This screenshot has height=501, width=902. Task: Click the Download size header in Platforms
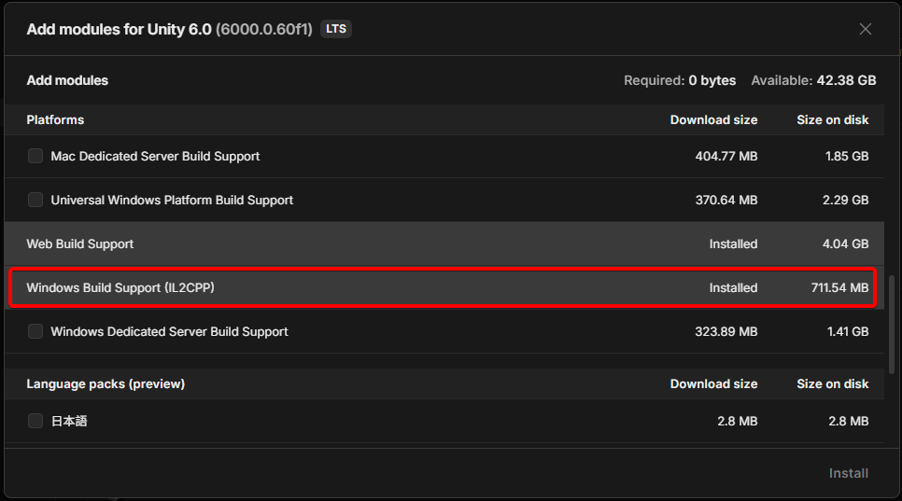[x=713, y=119]
